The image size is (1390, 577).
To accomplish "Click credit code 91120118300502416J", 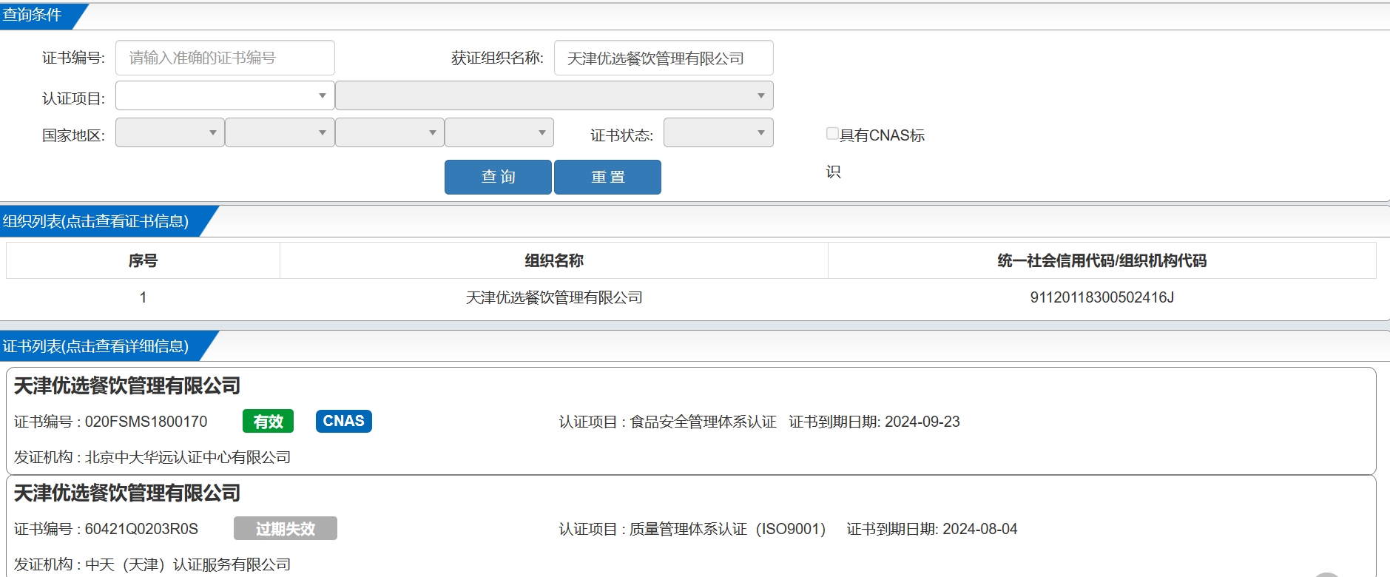I will pos(1102,297).
